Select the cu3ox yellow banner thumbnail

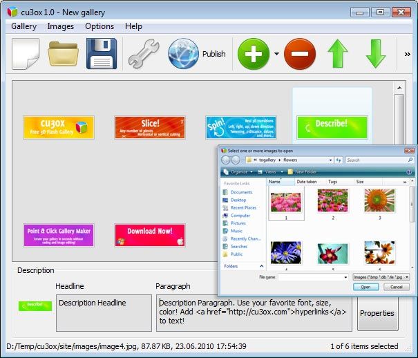point(59,127)
